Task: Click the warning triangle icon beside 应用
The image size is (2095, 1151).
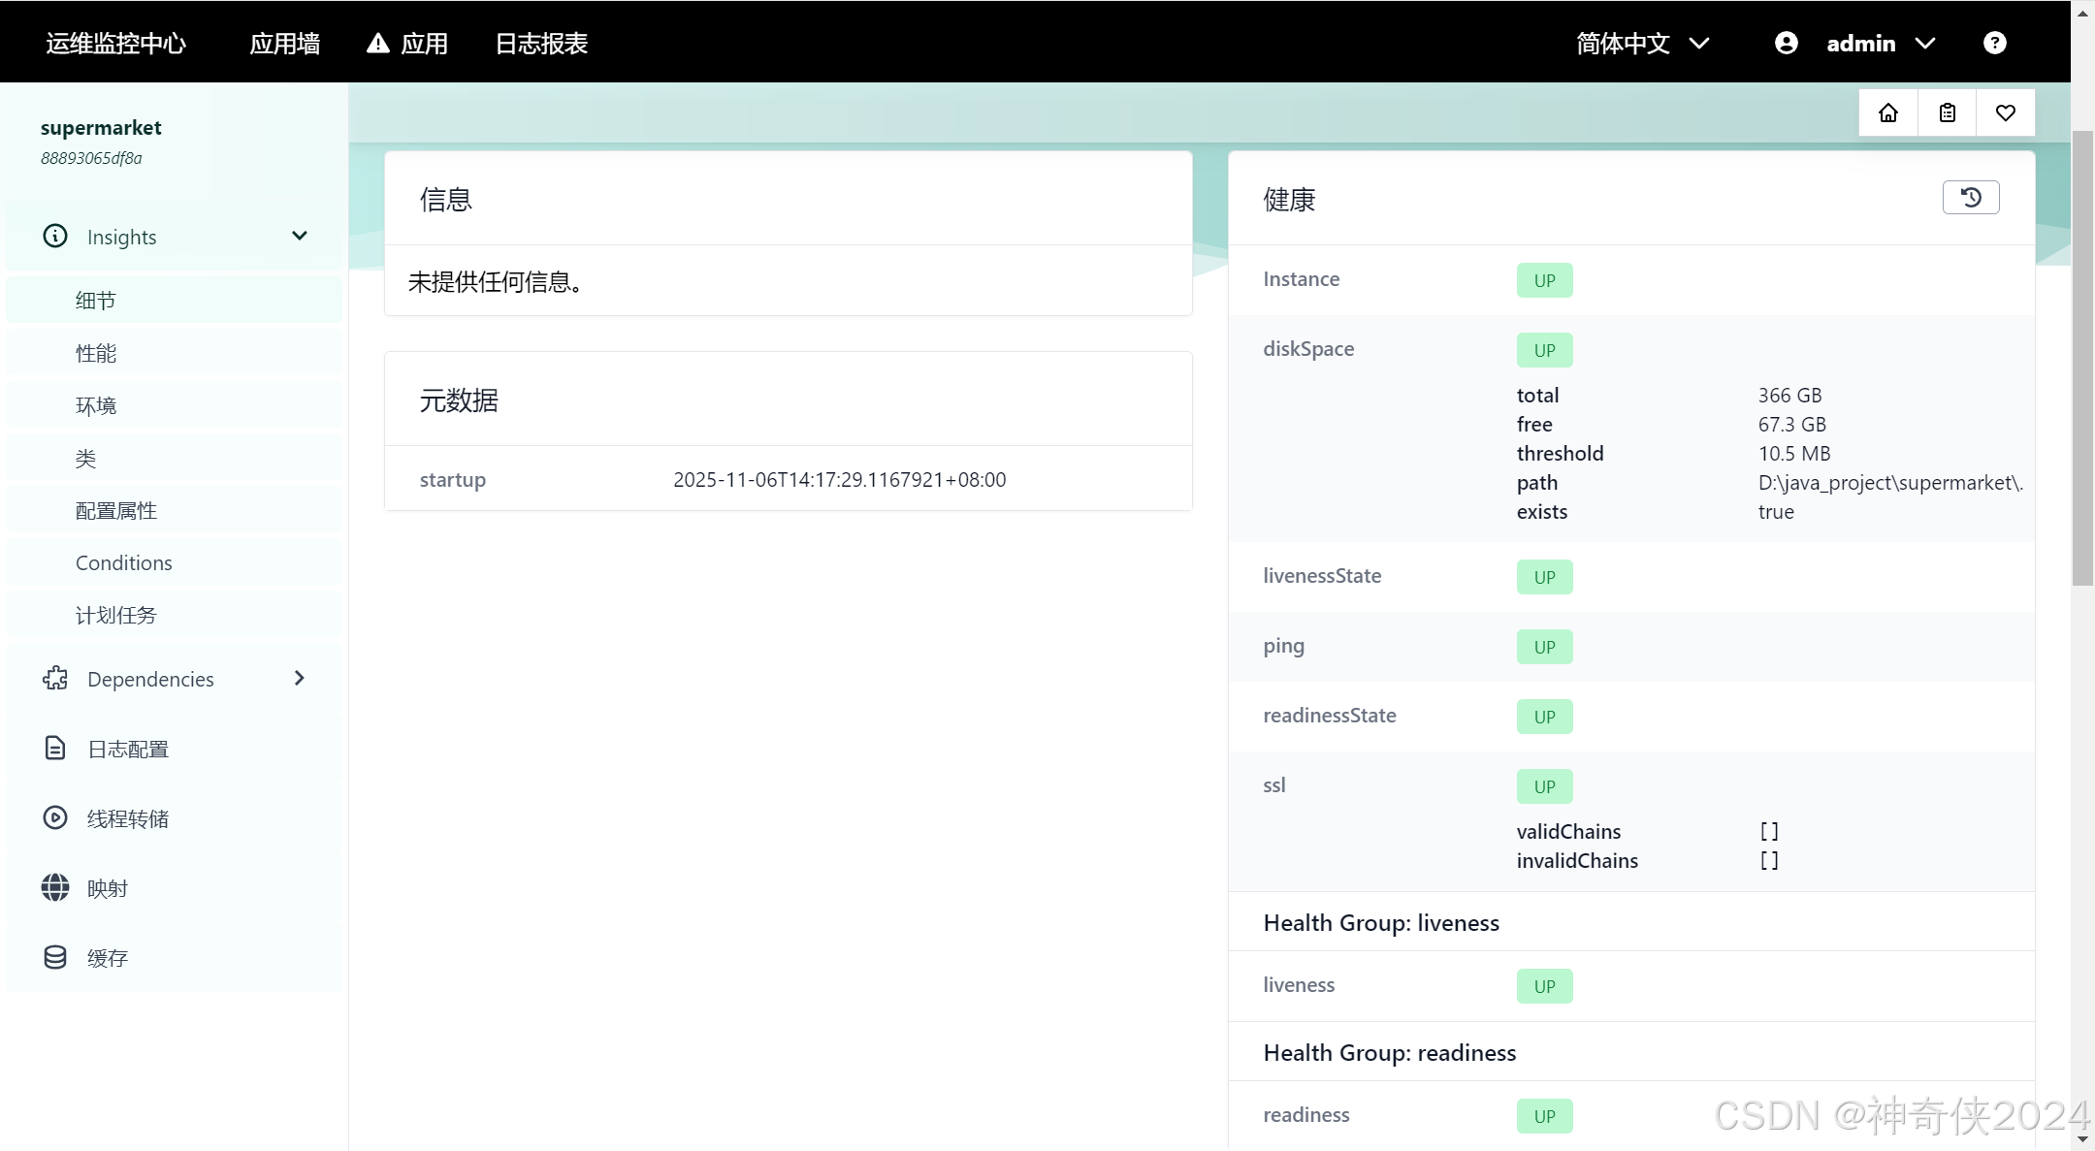Action: coord(378,44)
